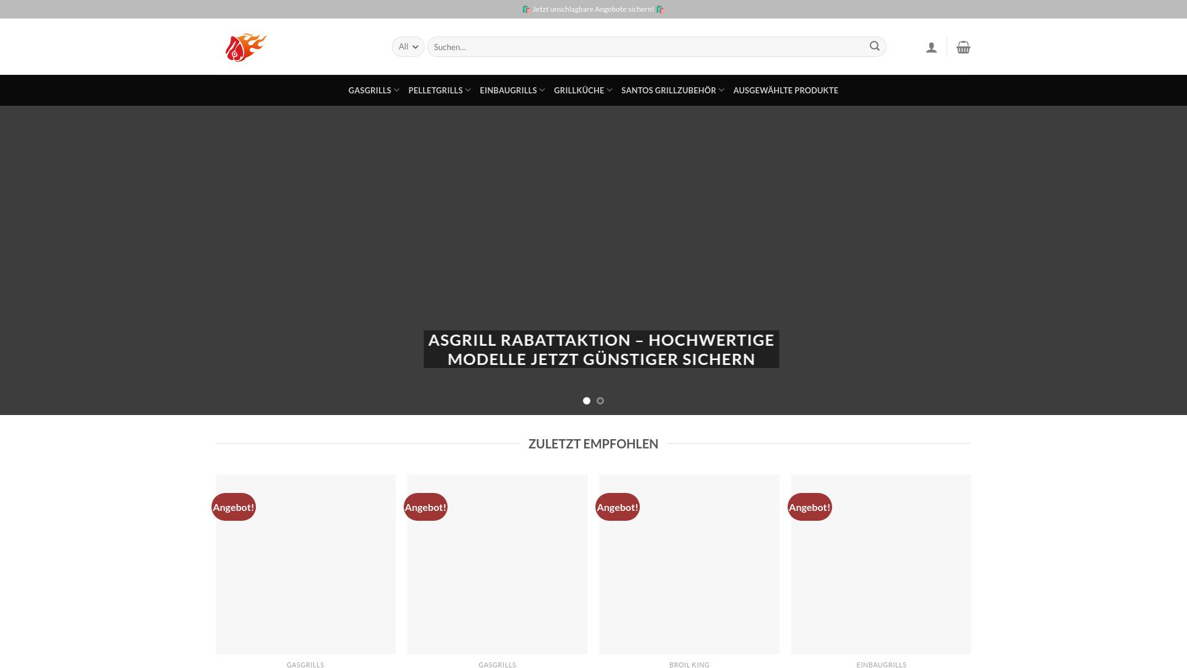Viewport: 1187px width, 668px height.
Task: Open Ausgewählte Produkte menu item
Action: [785, 90]
